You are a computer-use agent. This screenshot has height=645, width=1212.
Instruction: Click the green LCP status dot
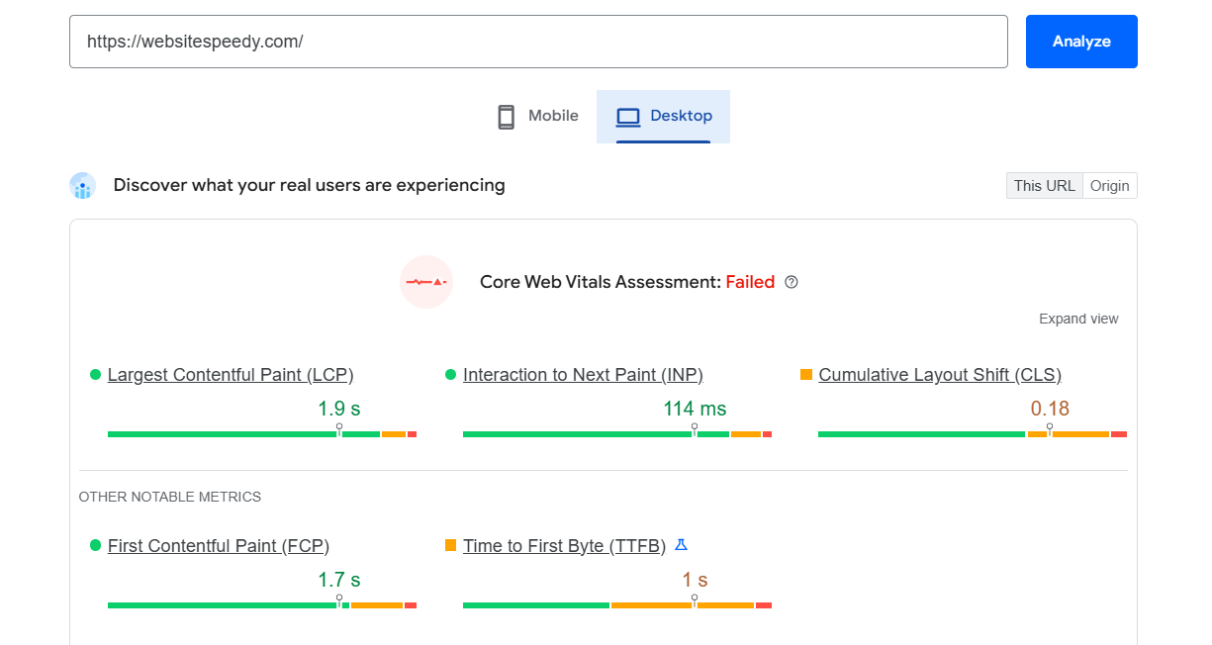pos(95,375)
